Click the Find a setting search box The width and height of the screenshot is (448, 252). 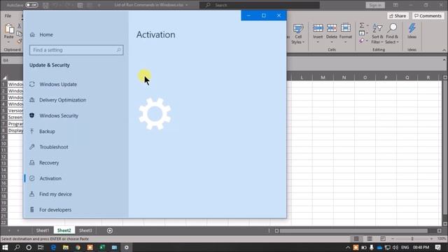coord(76,50)
